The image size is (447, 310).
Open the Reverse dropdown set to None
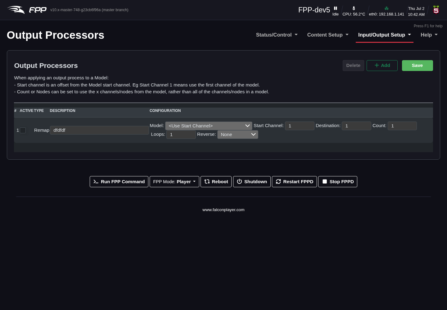coord(238,135)
